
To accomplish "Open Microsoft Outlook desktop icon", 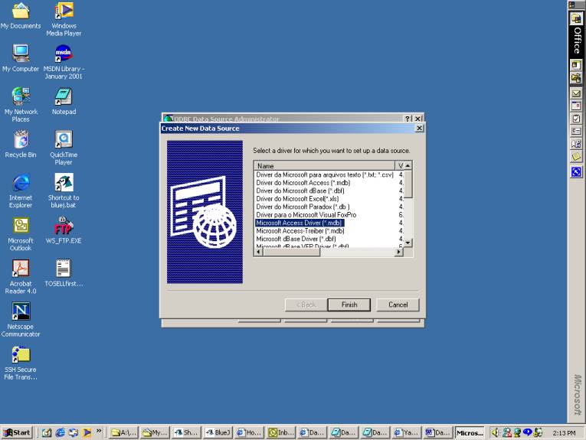I will pyautogui.click(x=21, y=233).
